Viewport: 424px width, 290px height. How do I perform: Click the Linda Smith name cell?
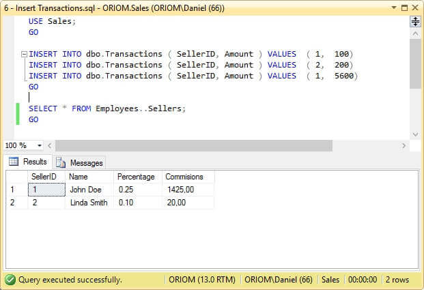(89, 203)
